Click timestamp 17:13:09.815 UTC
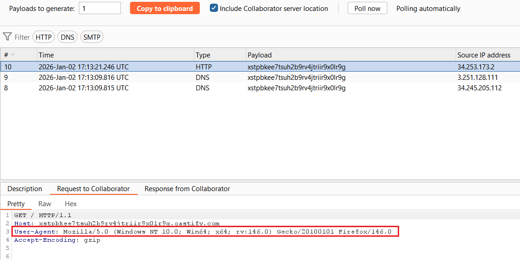The width and height of the screenshot is (520, 260). click(83, 88)
